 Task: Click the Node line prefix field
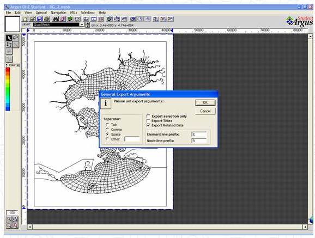tap(199, 141)
